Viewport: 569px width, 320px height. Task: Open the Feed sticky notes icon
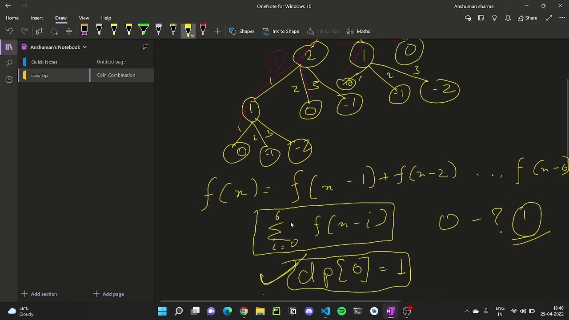pos(481,18)
